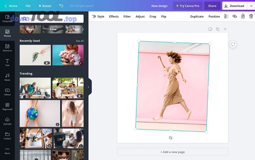The height and width of the screenshot is (160, 255).
Task: Select the Love category chip
Action: click(x=53, y=29)
